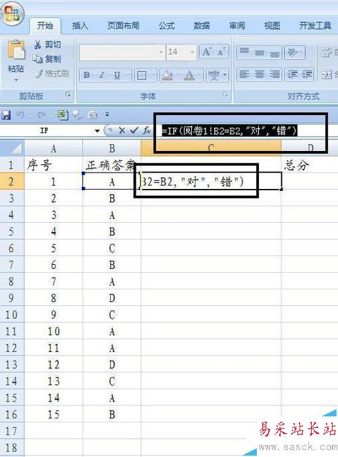The image size is (338, 457).
Task: Open the underline style dropdown arrow
Action: [128, 75]
